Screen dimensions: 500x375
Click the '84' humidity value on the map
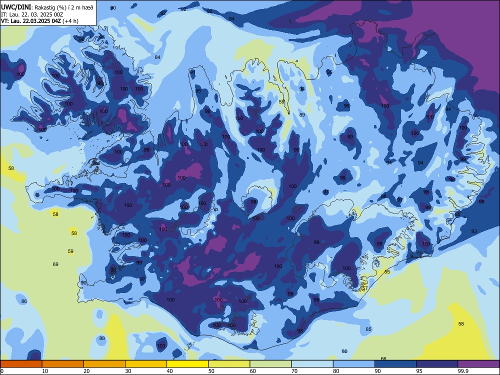(157, 57)
